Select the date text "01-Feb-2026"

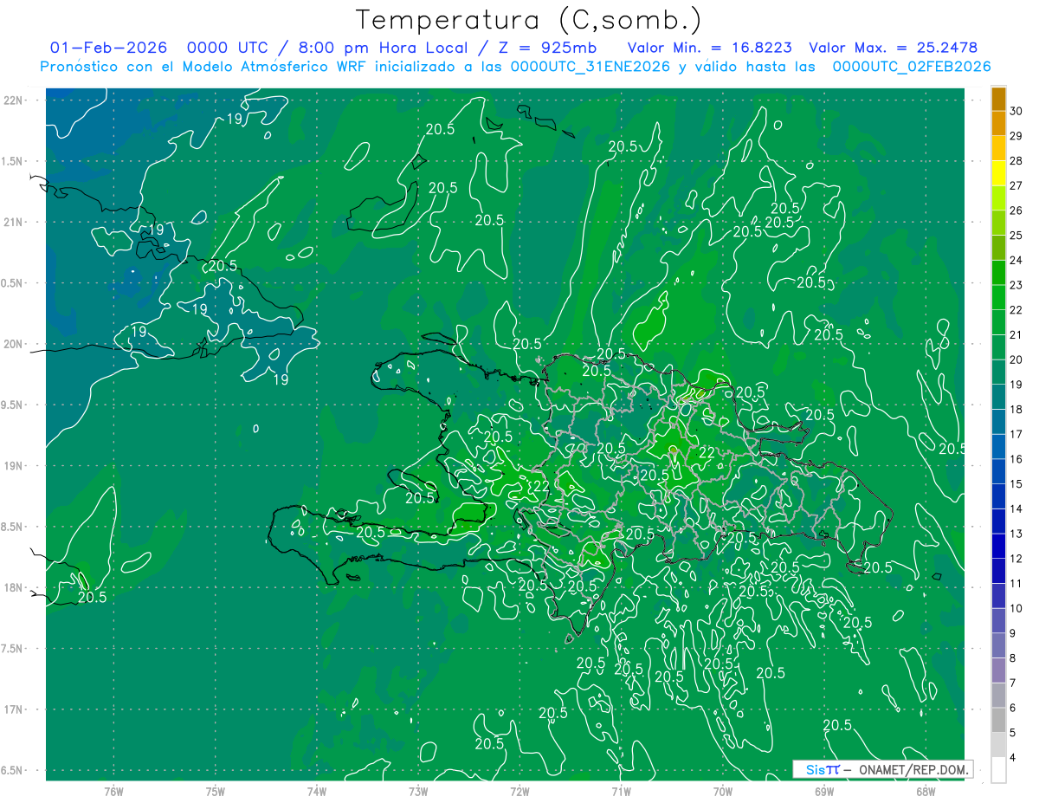(108, 49)
